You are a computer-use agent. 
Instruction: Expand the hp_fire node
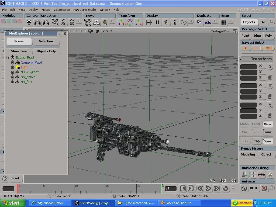(12, 82)
